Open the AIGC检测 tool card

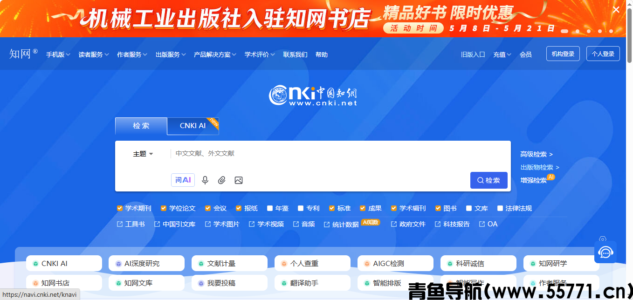(395, 263)
